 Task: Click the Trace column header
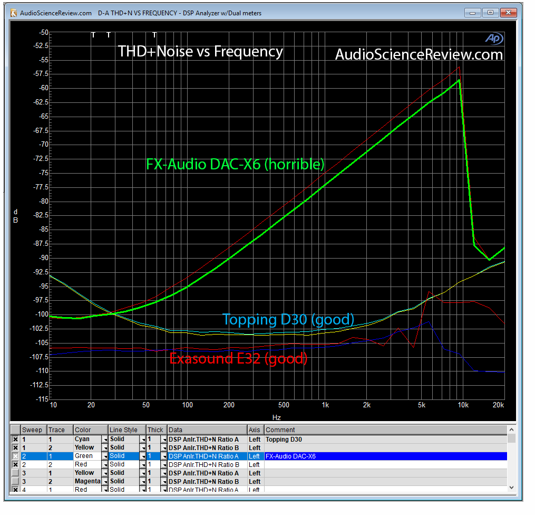pos(60,430)
